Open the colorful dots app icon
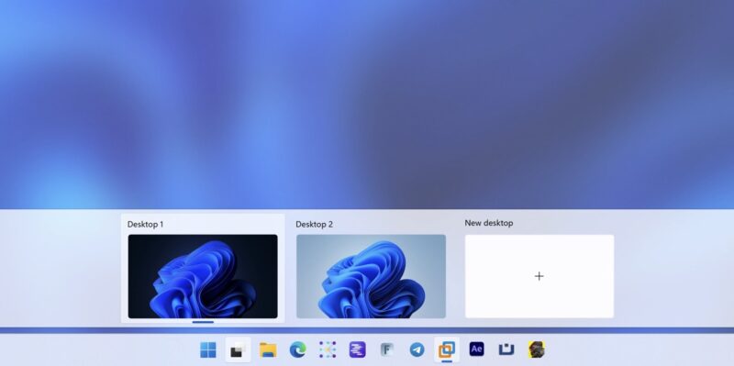Viewport: 734px width, 366px height. click(x=328, y=349)
